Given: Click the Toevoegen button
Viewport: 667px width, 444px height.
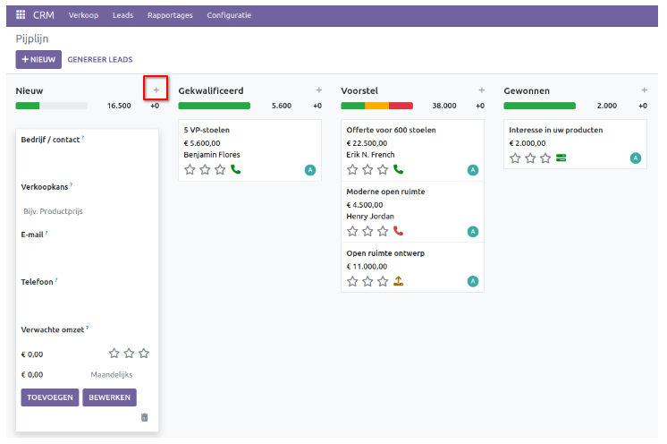Looking at the screenshot, I should coord(50,397).
